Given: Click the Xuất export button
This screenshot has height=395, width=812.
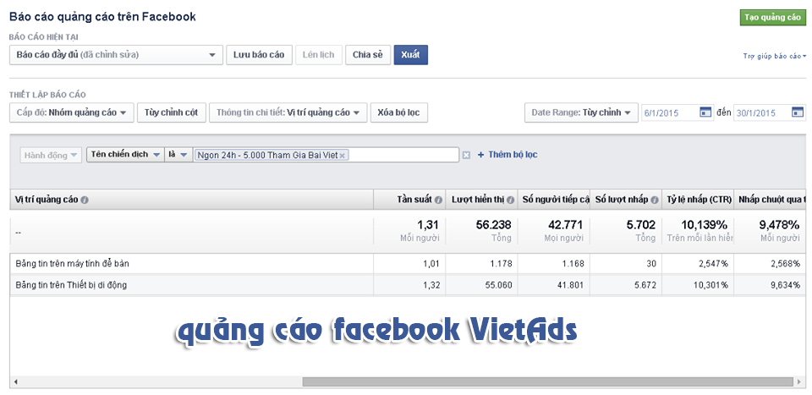Looking at the screenshot, I should pyautogui.click(x=411, y=55).
